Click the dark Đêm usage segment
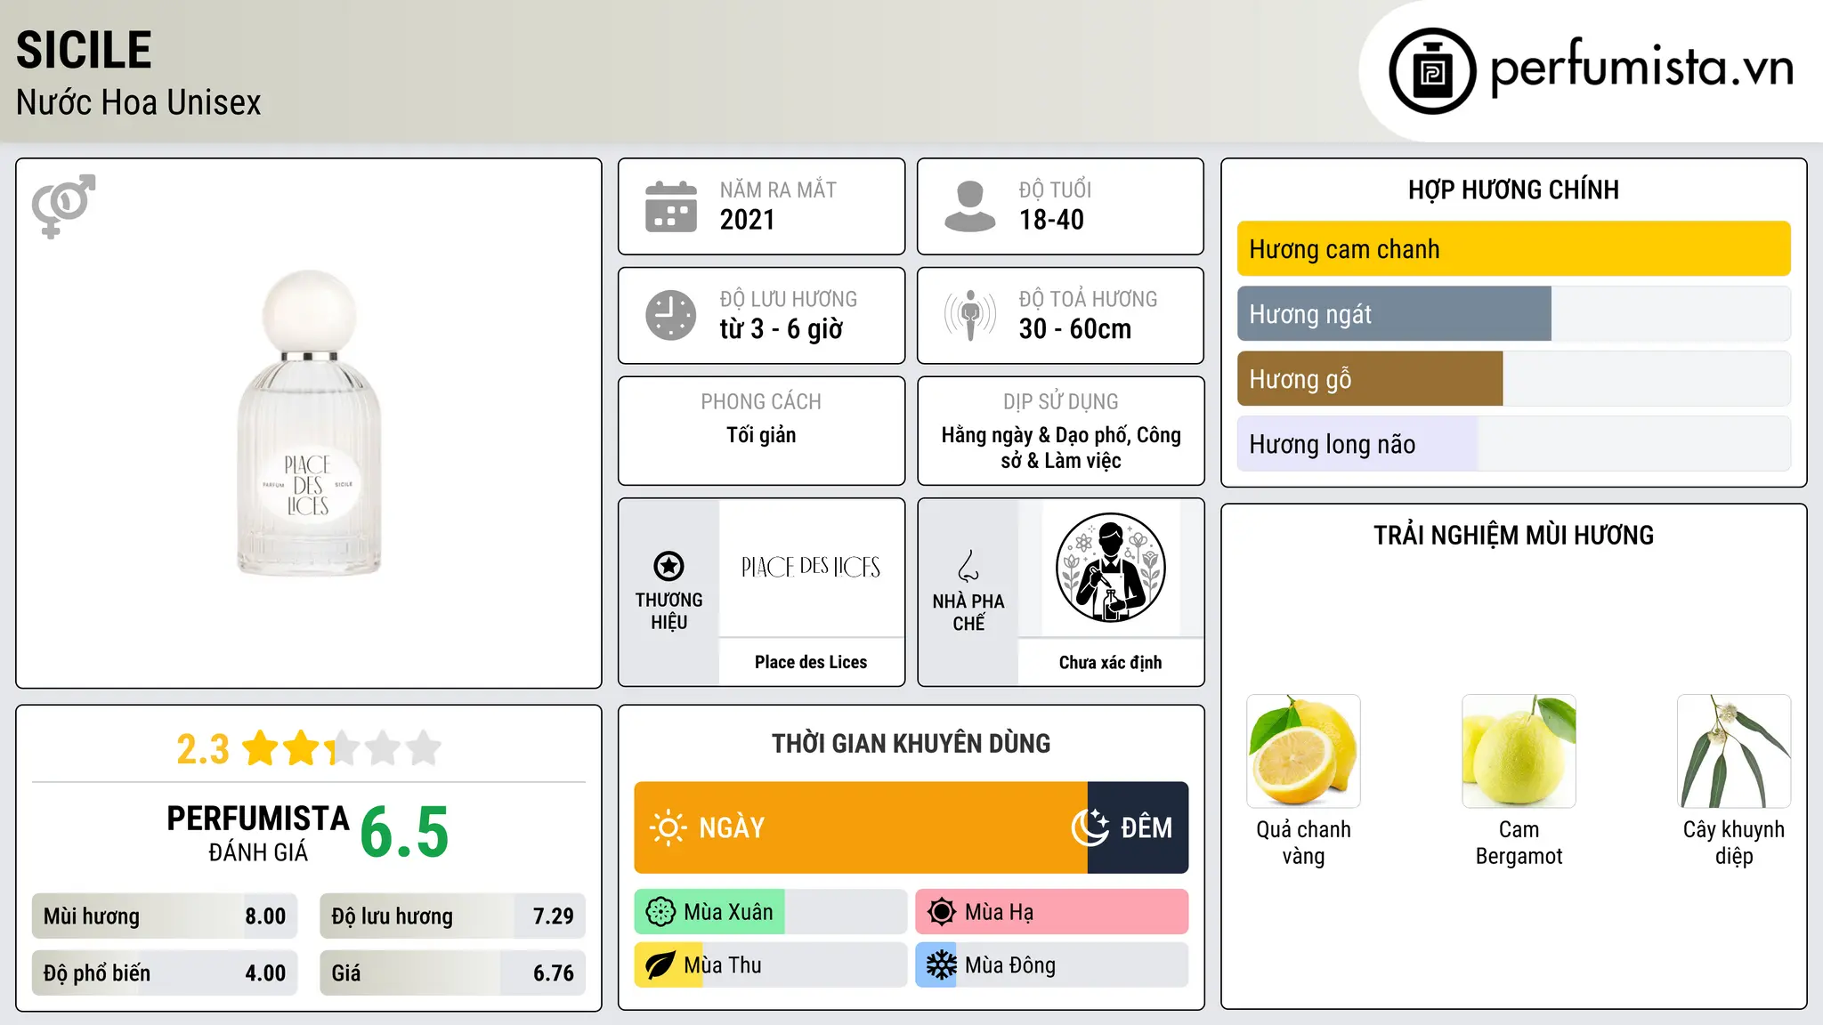This screenshot has height=1025, width=1823. click(1138, 827)
